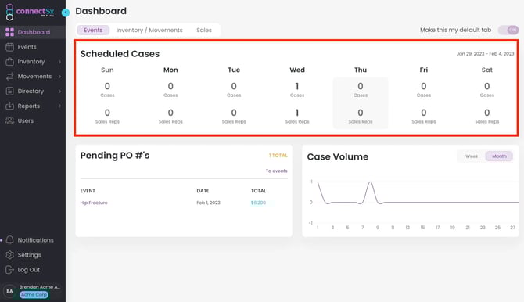Click the Acme Corp badge
The image size is (524, 302).
pyautogui.click(x=34, y=295)
